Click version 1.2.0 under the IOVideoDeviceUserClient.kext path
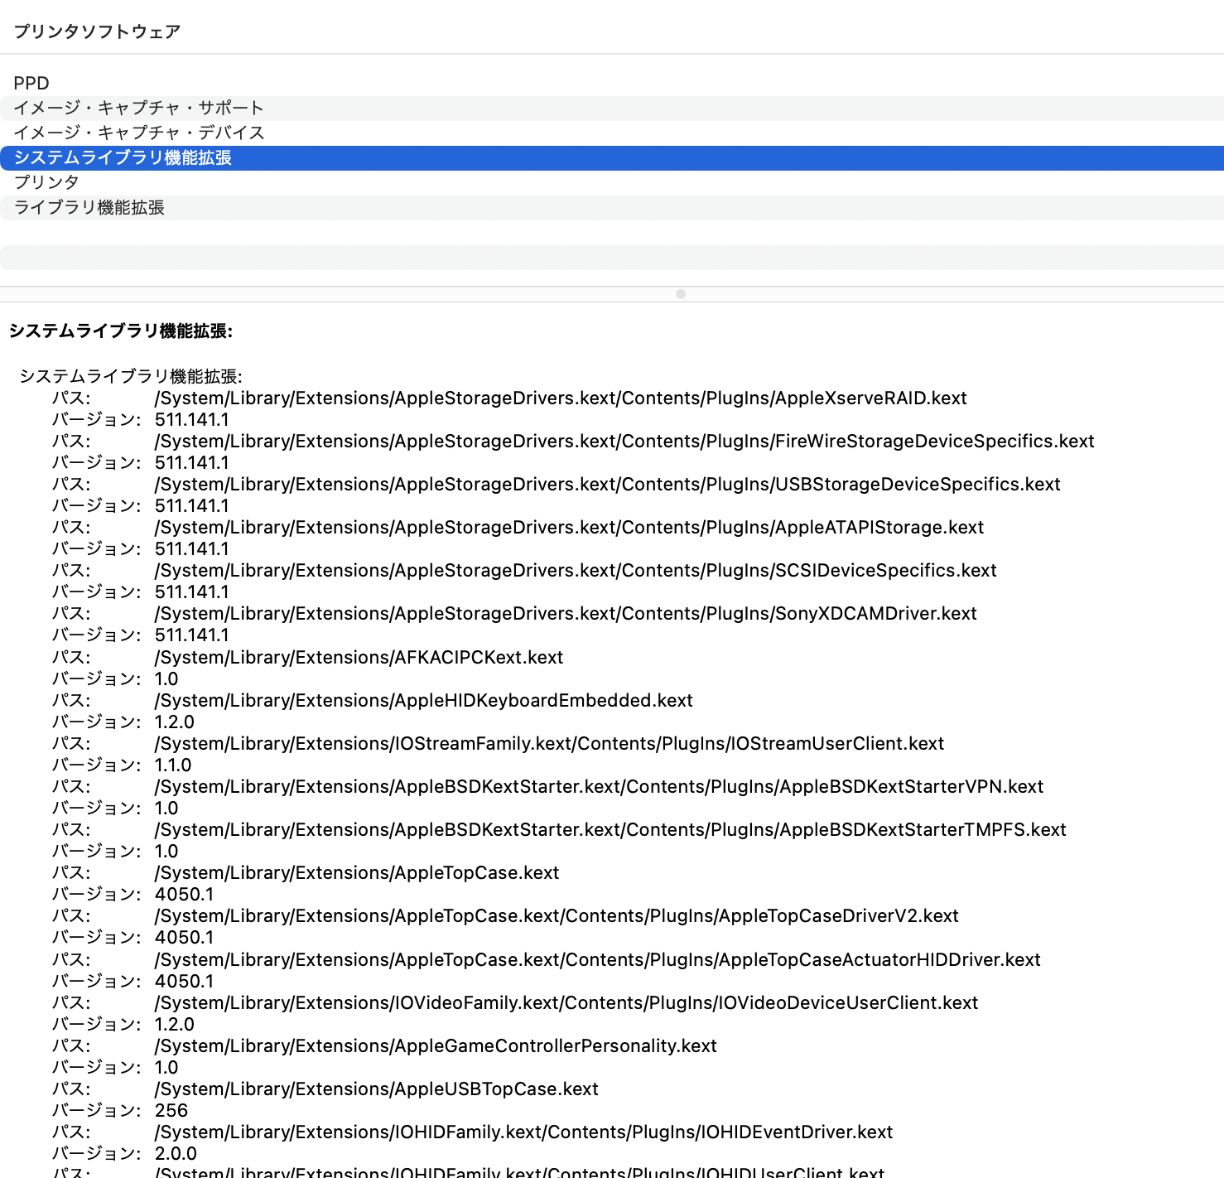The width and height of the screenshot is (1224, 1178). coord(175,1025)
